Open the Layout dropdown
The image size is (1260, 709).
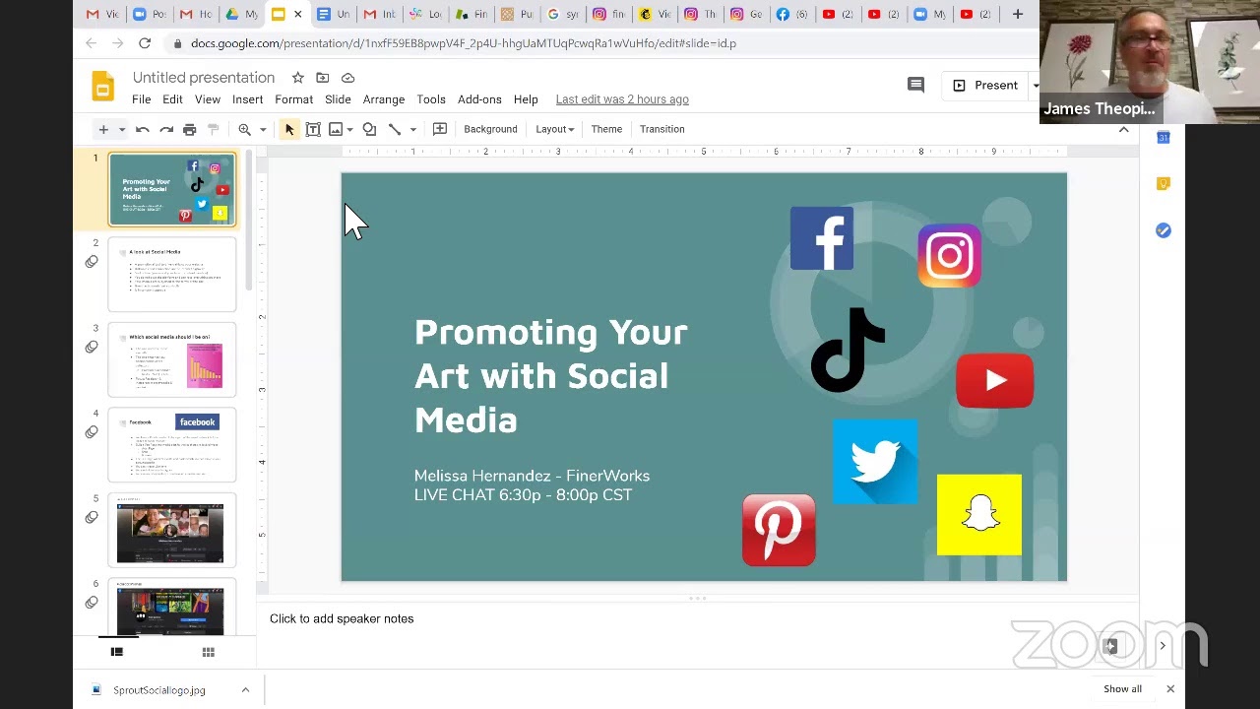point(554,129)
